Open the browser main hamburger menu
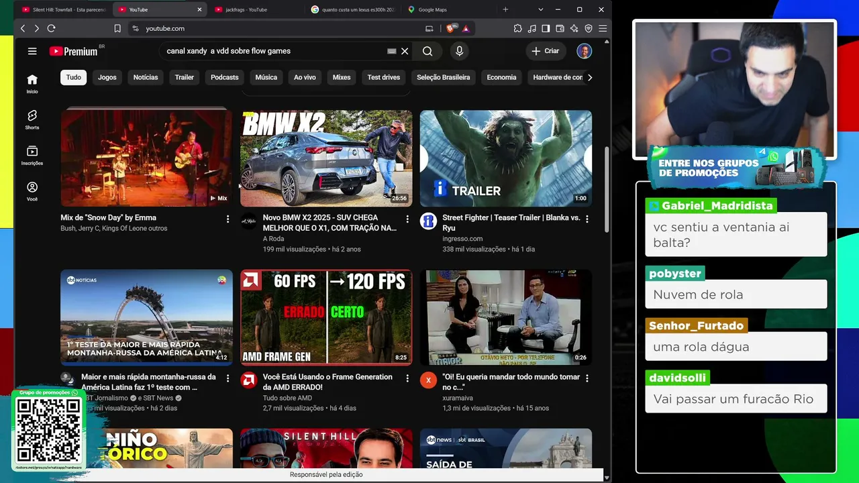 click(x=603, y=28)
